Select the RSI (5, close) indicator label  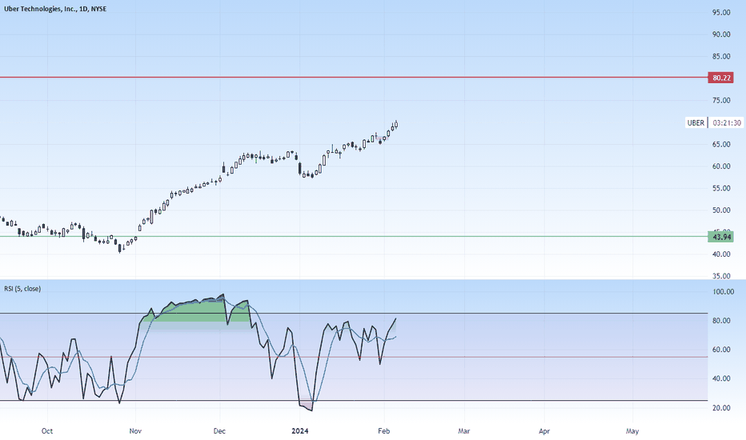(22, 289)
